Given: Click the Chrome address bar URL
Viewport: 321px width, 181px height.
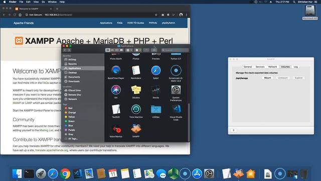Looking at the screenshot, I should coord(58,15).
